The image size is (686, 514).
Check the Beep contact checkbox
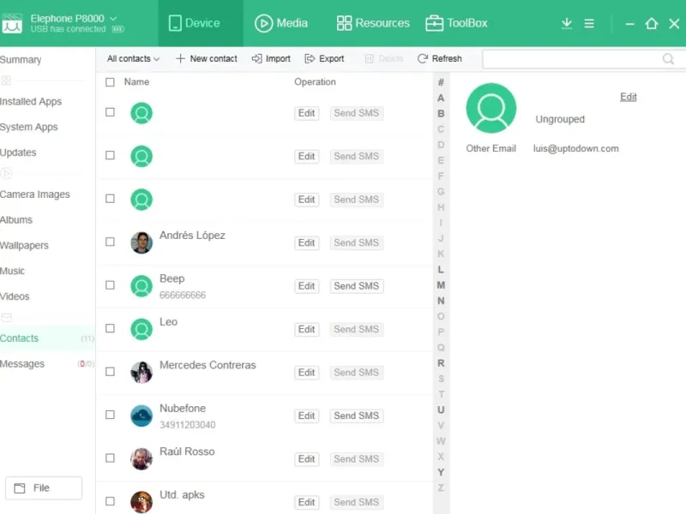110,285
